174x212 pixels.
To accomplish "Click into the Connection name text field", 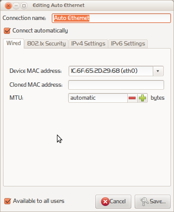I will [x=111, y=18].
